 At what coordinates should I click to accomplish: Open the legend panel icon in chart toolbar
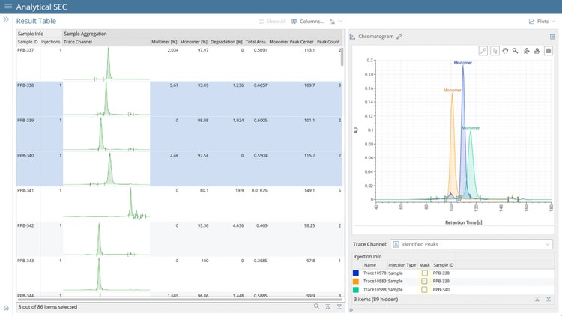point(549,51)
